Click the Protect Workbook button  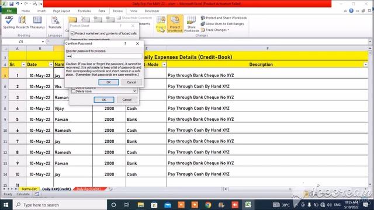tap(175, 23)
